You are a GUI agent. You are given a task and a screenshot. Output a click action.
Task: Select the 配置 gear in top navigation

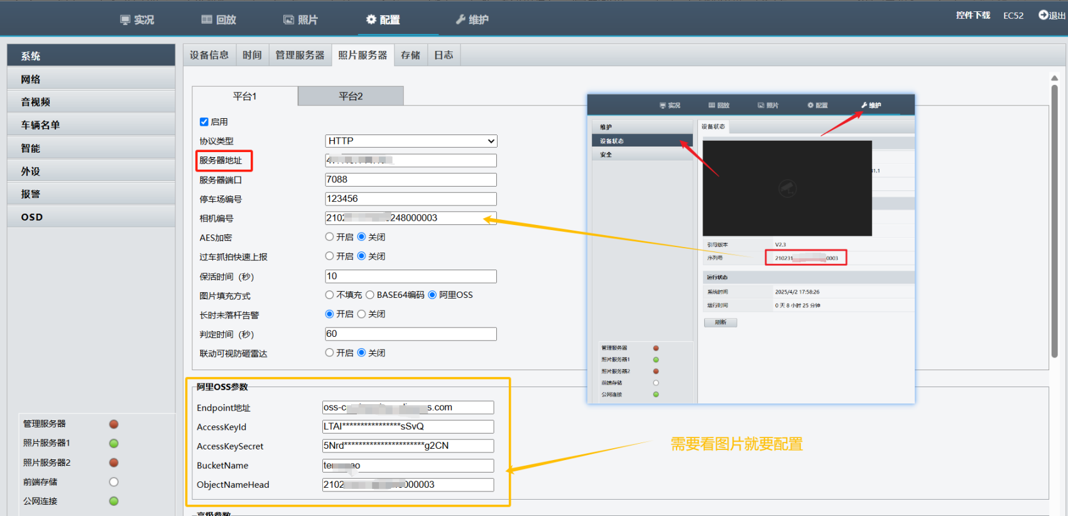point(371,19)
